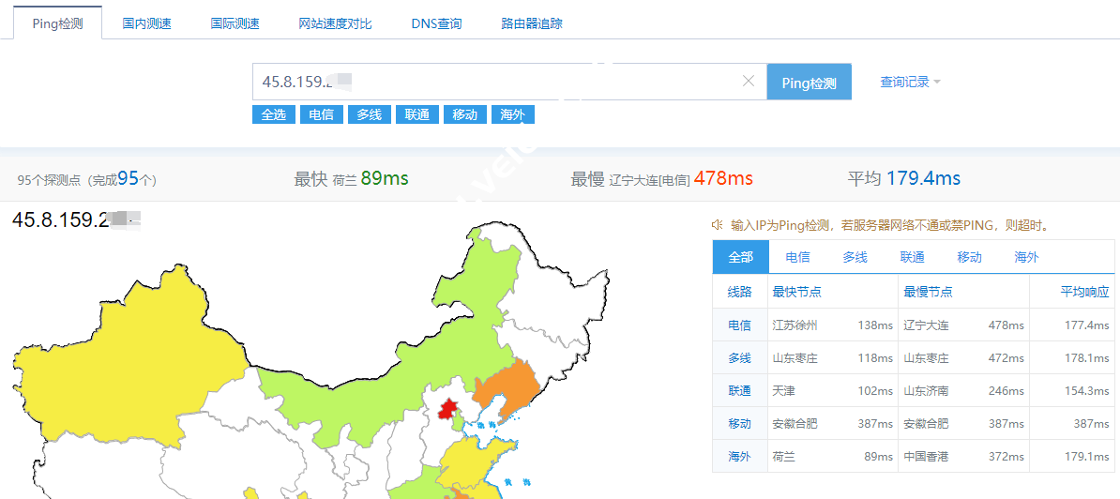Image resolution: width=1120 pixels, height=499 pixels.
Task: Open the 路由器追踪 tab
Action: 532,23
